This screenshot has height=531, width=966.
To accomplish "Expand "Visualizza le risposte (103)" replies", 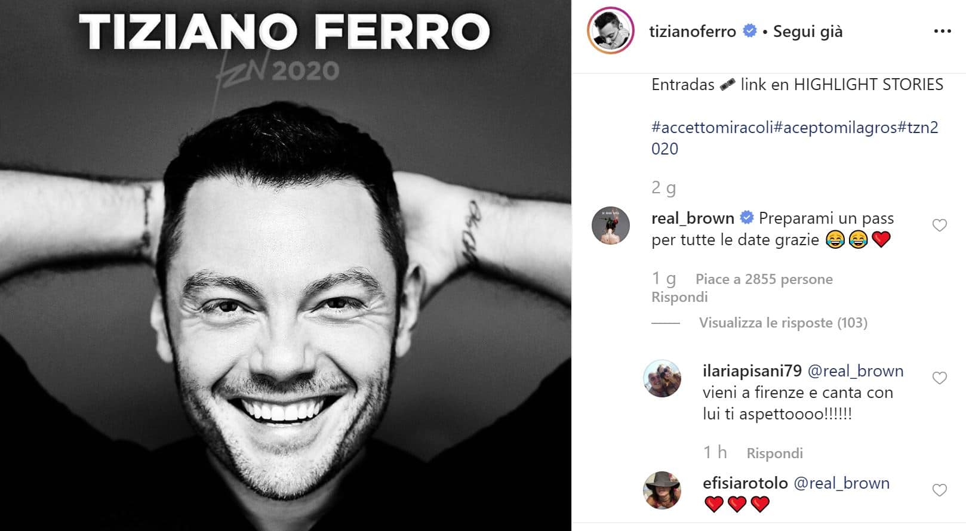I will (783, 323).
